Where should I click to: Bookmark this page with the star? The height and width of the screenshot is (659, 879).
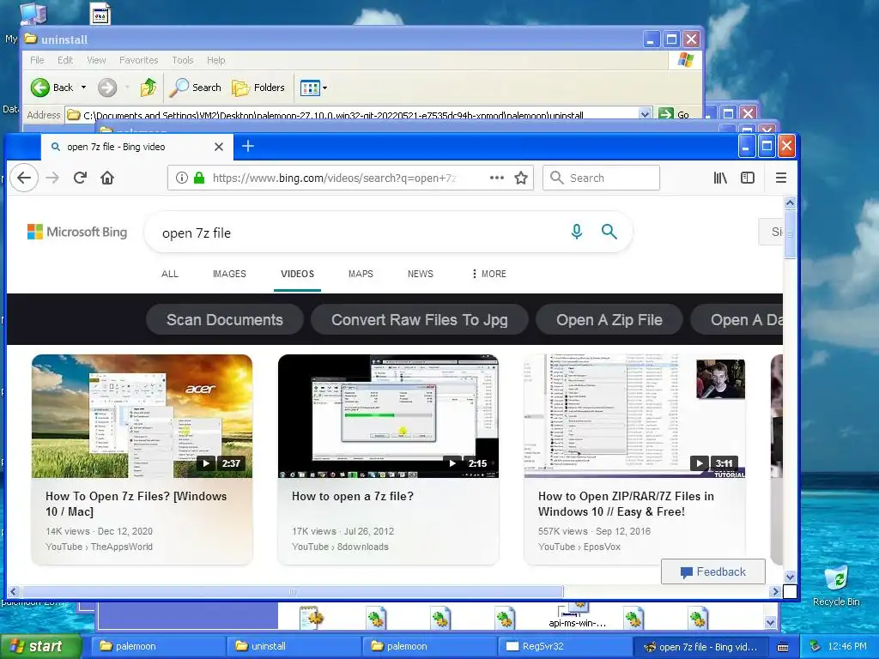click(521, 178)
